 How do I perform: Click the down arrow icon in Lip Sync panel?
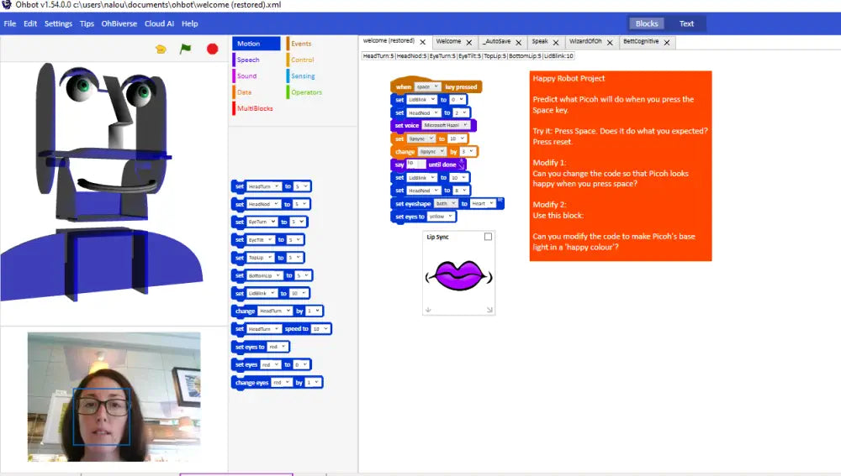(428, 310)
